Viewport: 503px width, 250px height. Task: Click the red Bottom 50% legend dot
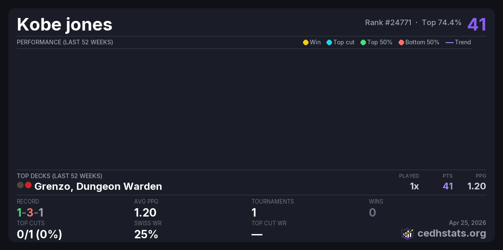(x=401, y=42)
